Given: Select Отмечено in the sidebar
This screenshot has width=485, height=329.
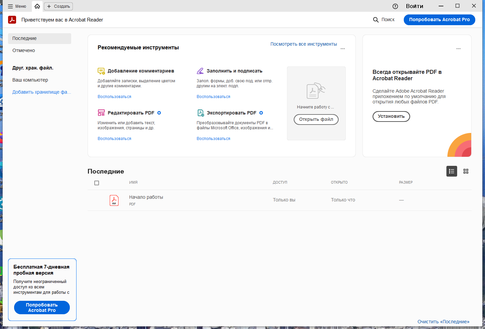Looking at the screenshot, I should (24, 50).
